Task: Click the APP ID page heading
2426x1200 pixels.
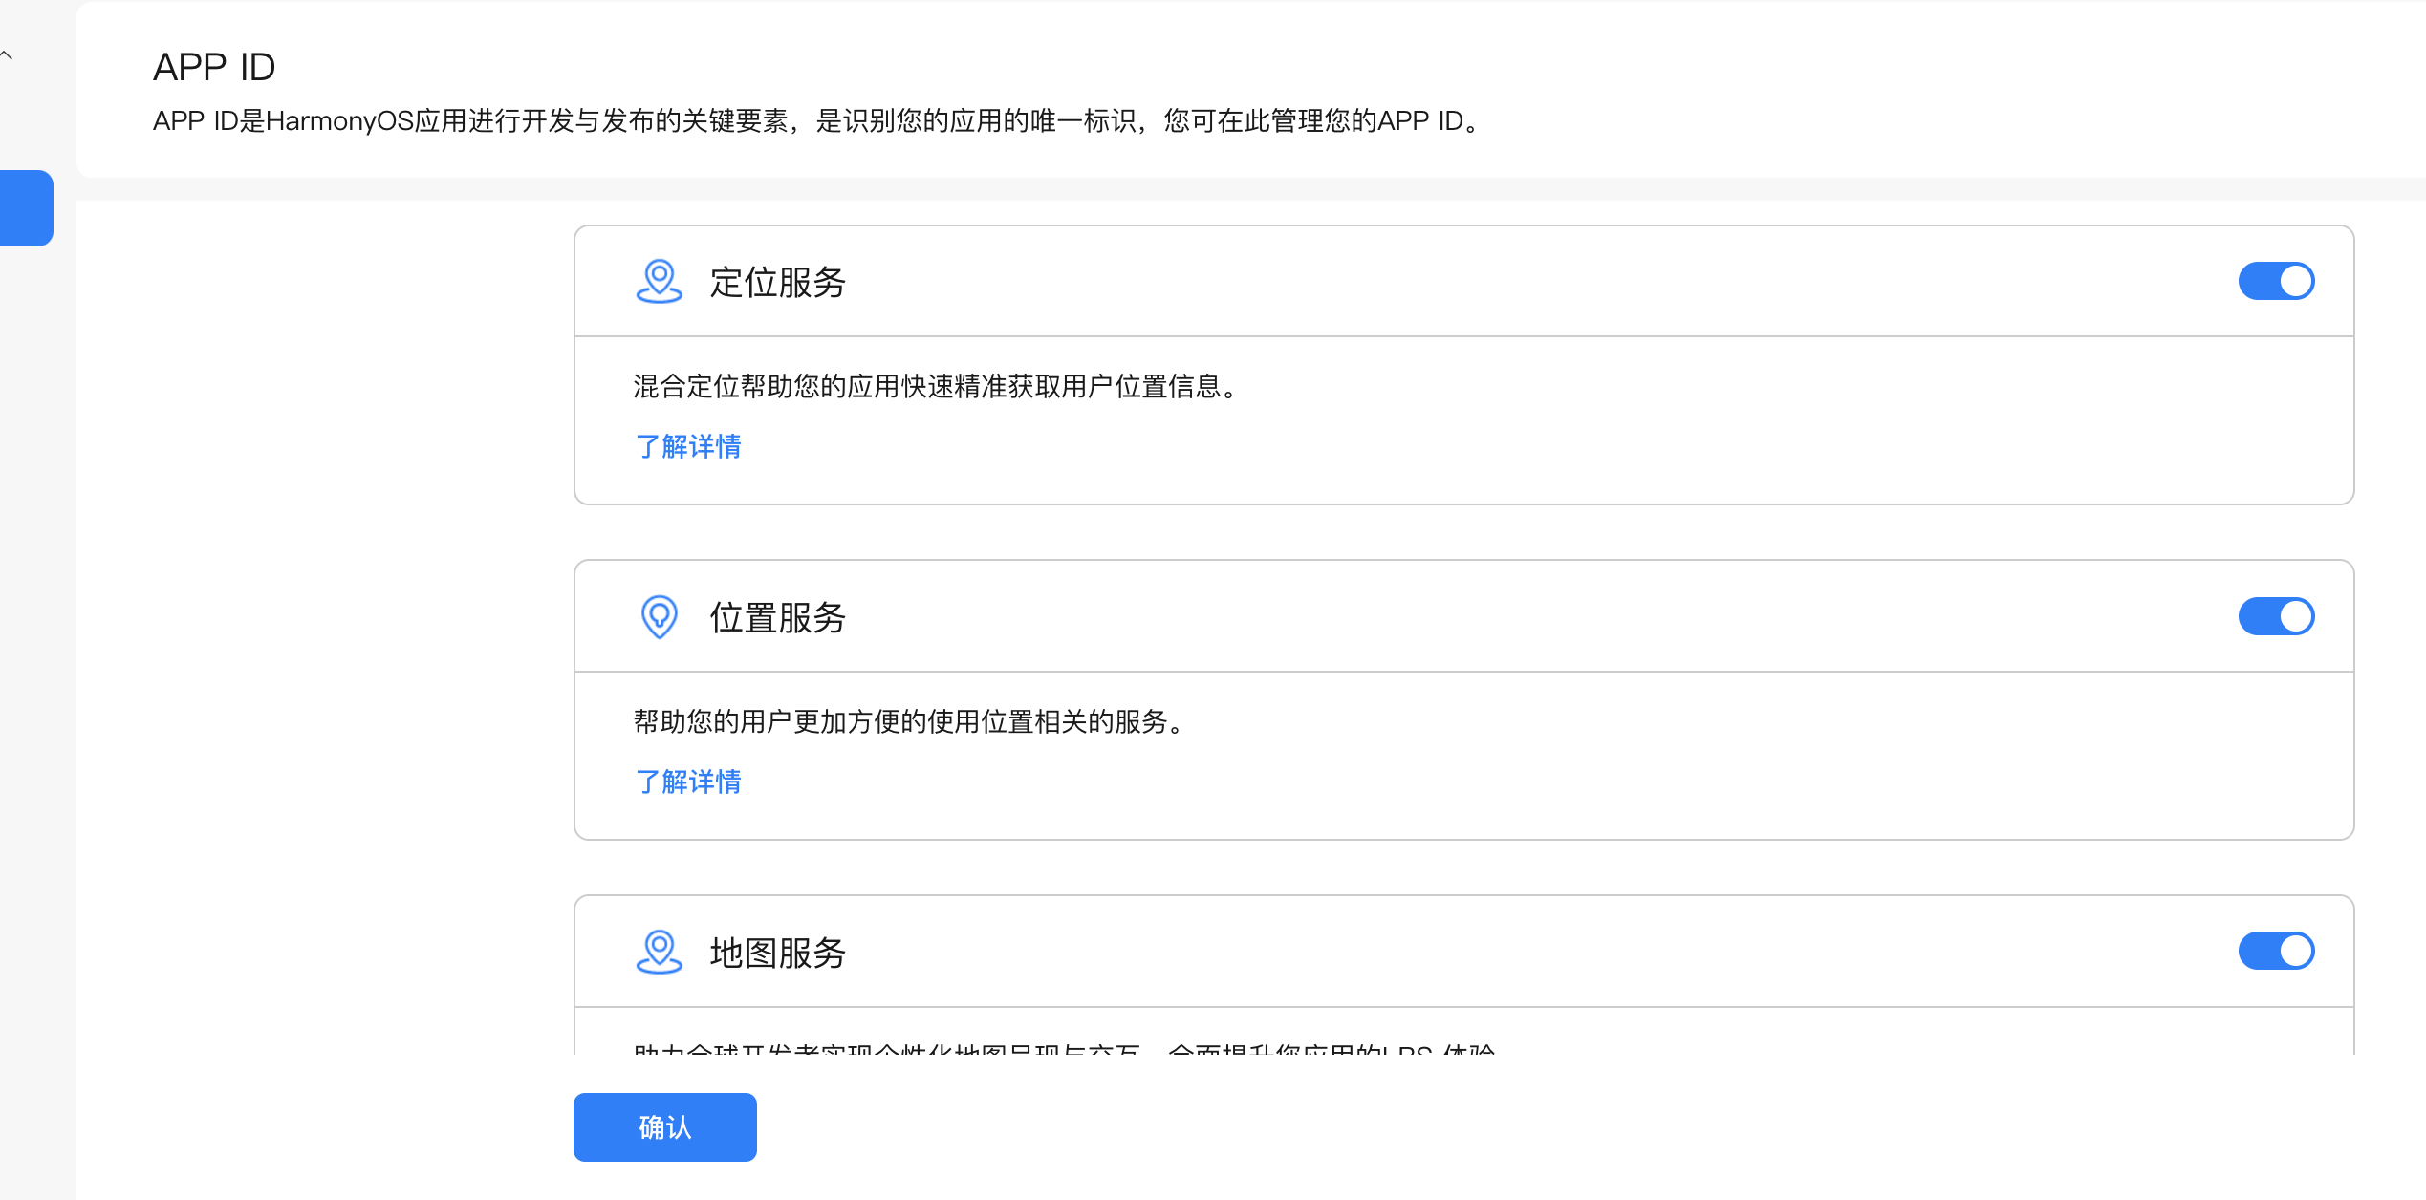Action: [x=214, y=68]
